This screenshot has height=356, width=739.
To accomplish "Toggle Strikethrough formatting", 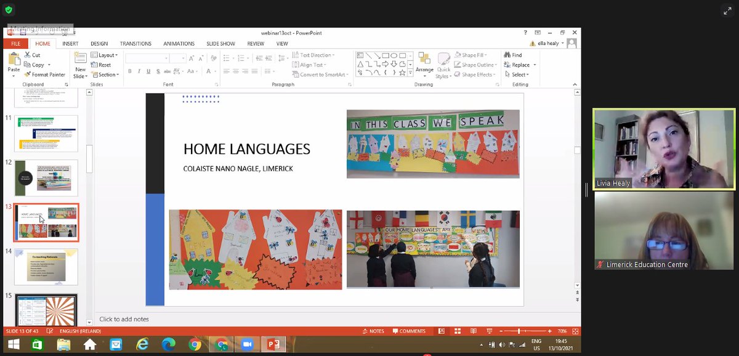I will click(168, 71).
